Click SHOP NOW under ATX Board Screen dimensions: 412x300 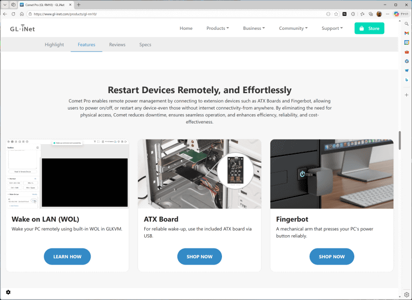coord(199,256)
